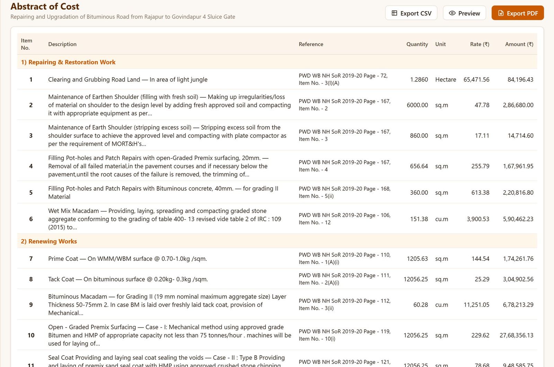This screenshot has width=554, height=367.
Task: Select the Rajapur to Govindapur project subtitle
Action: 123,17
